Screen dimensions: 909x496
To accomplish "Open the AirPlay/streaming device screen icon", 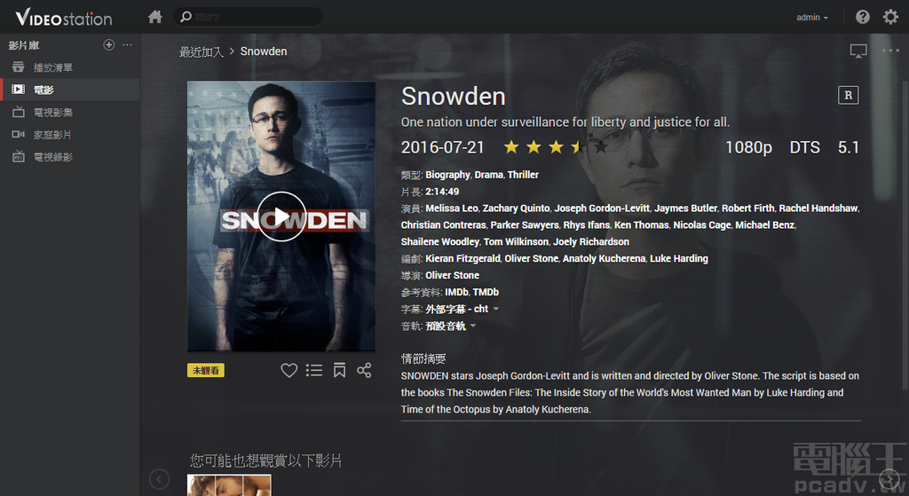I will tap(858, 51).
